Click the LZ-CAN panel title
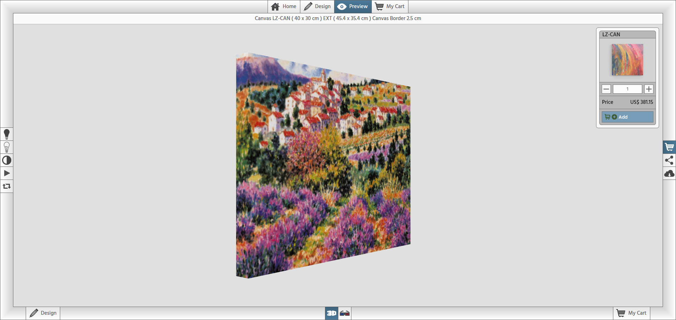This screenshot has width=676, height=320. click(x=611, y=34)
